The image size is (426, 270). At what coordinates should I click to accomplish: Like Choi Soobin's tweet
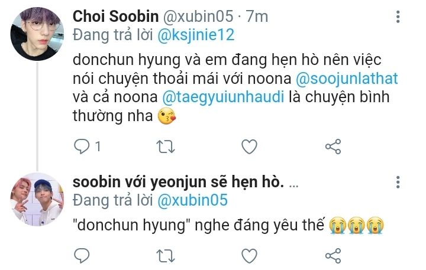(x=250, y=146)
